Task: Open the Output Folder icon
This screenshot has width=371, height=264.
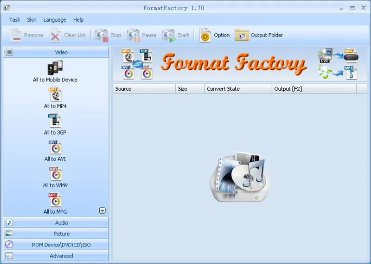Action: [242, 35]
